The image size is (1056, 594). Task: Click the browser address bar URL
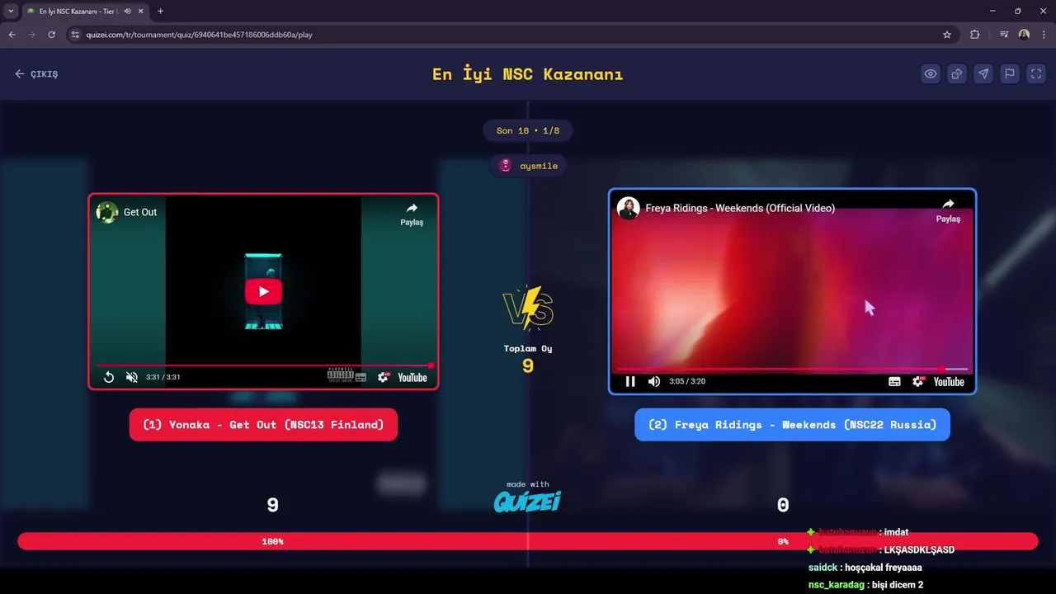200,35
